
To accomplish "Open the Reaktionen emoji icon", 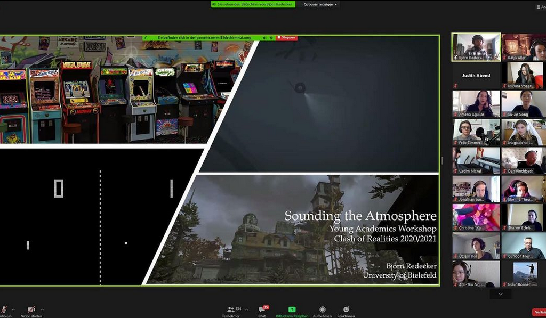I will (346, 309).
